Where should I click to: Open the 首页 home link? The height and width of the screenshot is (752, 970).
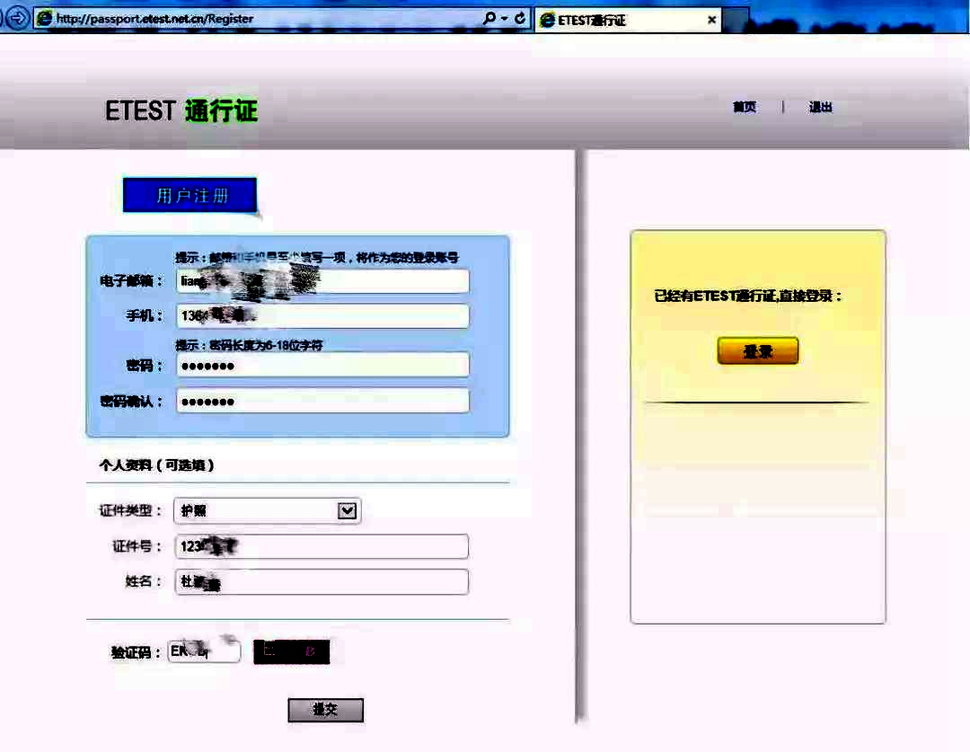(x=745, y=107)
